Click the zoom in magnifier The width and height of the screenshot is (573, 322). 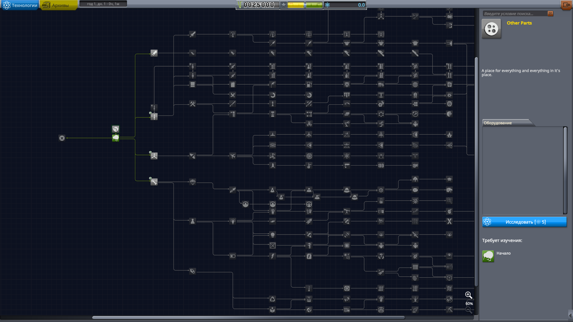tap(469, 295)
